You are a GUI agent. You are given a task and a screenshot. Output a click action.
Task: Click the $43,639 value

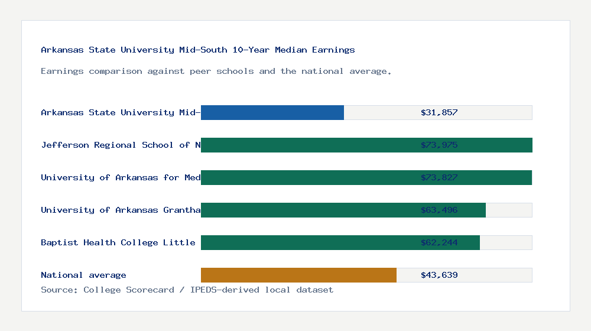439,275
